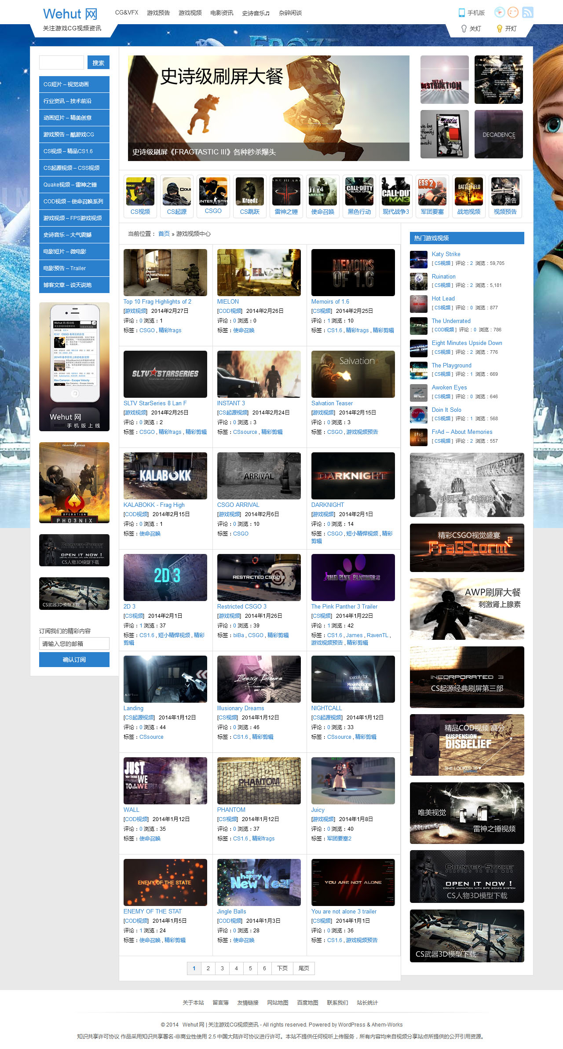
Task: Go to page 6 in pagination
Action: 264,968
